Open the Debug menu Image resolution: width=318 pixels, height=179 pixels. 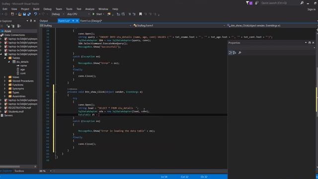(x=48, y=9)
